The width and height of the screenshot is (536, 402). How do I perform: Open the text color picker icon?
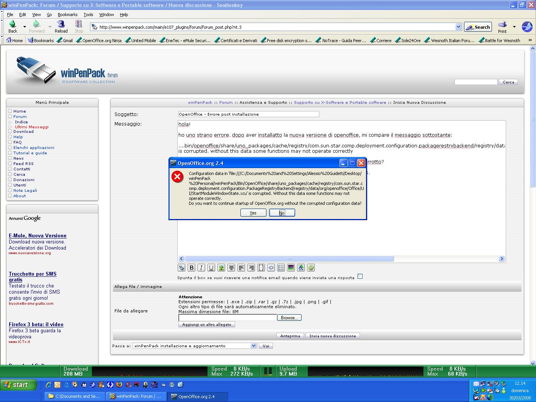pos(291,268)
